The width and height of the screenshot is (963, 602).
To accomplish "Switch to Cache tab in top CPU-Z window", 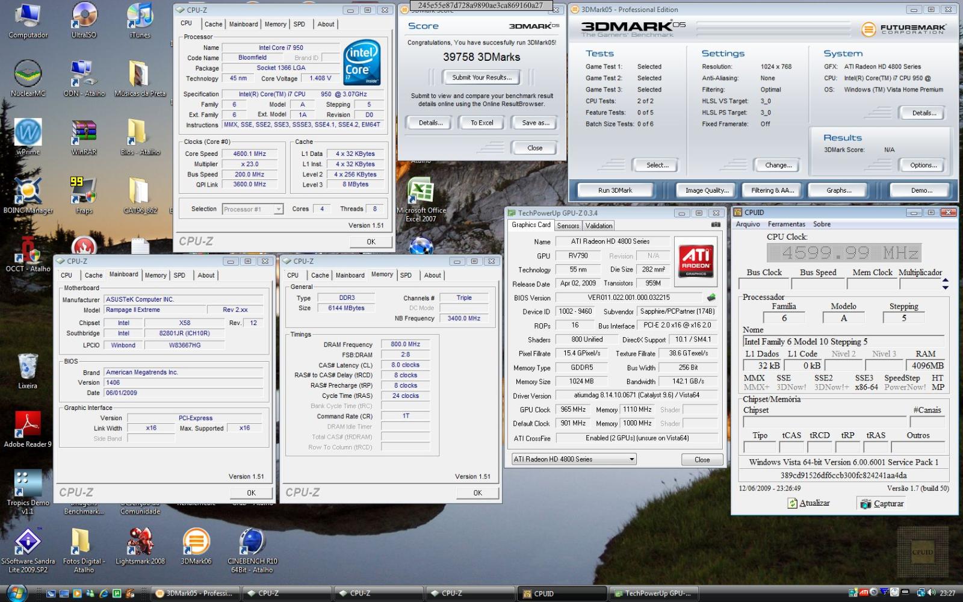I will pyautogui.click(x=213, y=24).
